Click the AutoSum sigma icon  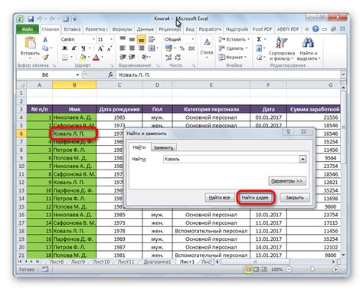[x=259, y=39]
